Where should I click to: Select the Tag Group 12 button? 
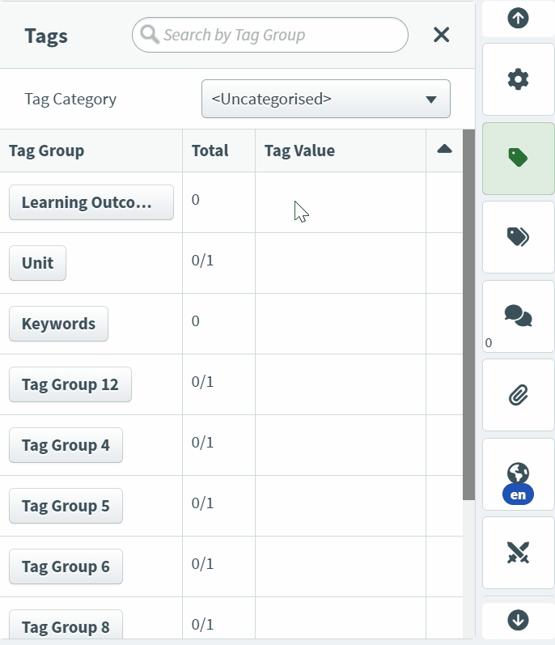[70, 384]
